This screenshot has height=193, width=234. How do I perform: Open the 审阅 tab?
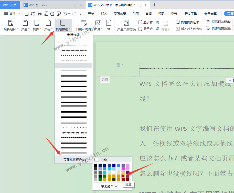point(148,14)
